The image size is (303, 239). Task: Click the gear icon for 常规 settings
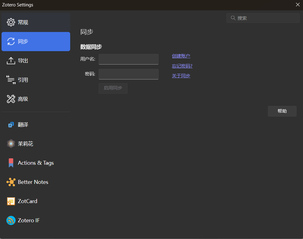coord(11,22)
